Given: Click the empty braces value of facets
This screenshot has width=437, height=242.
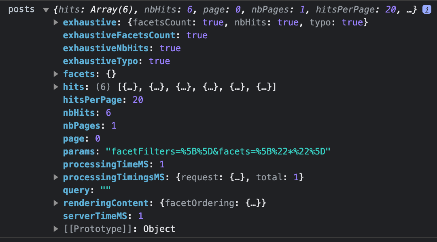Looking at the screenshot, I should coord(111,74).
